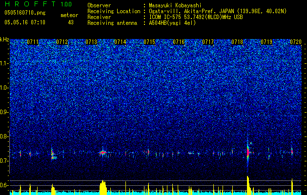Click the meteor count value 43
The height and width of the screenshot is (195, 307).
pyautogui.click(x=71, y=22)
